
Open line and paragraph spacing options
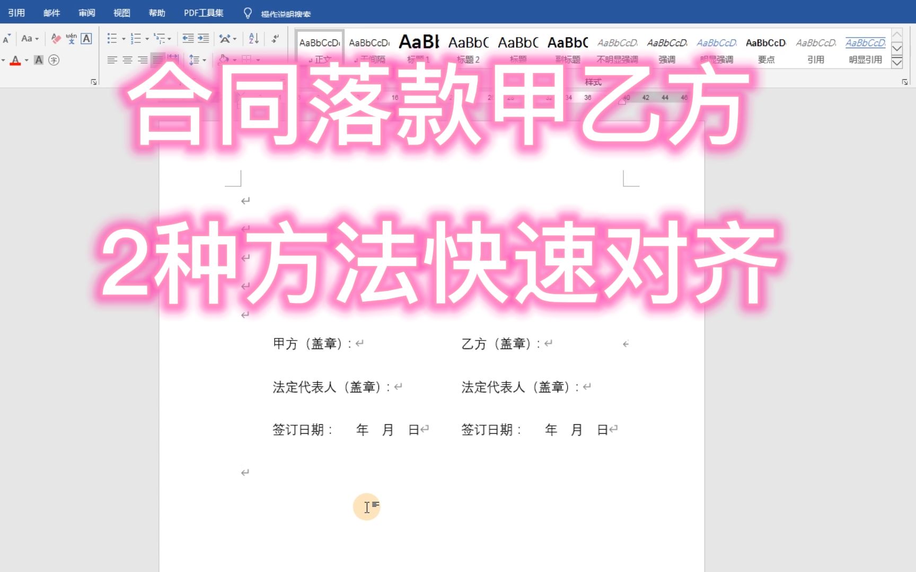click(x=197, y=60)
